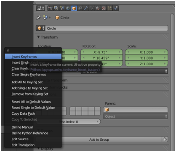Open Online Python Reference entry
Image resolution: width=176 pixels, height=152 pixels.
(x=33, y=133)
